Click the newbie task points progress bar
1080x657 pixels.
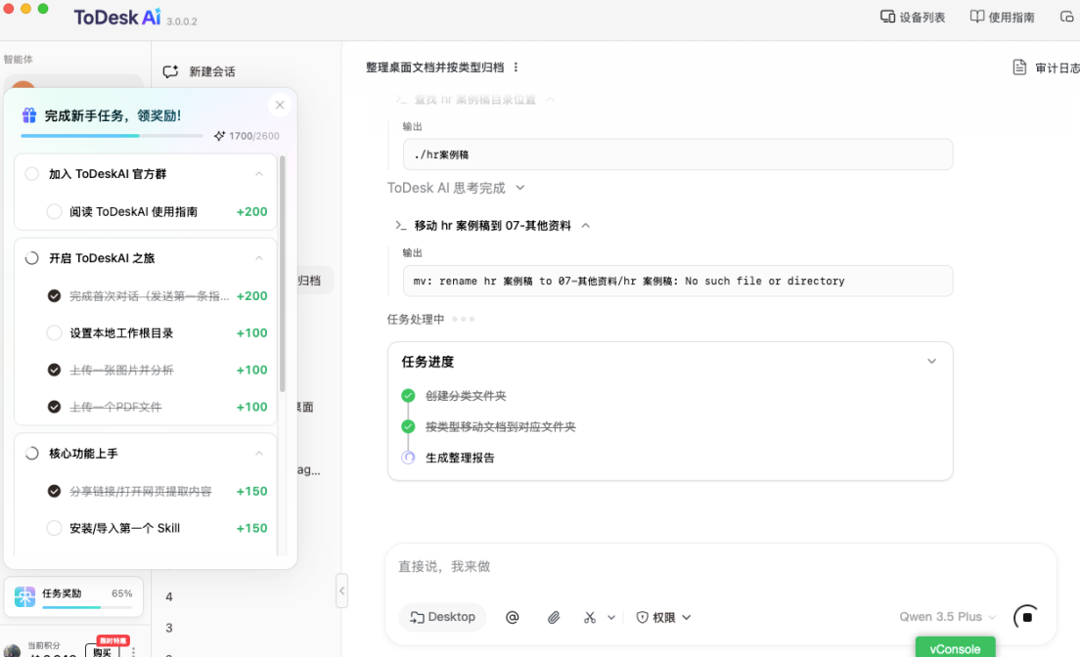coord(112,136)
